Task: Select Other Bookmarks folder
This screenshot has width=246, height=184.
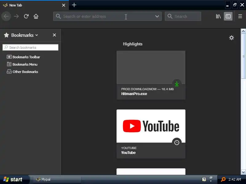Action: pos(22,72)
